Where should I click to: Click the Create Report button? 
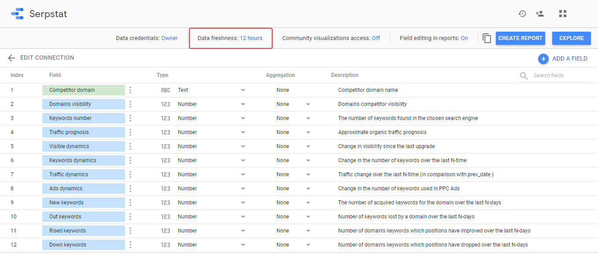coord(520,38)
